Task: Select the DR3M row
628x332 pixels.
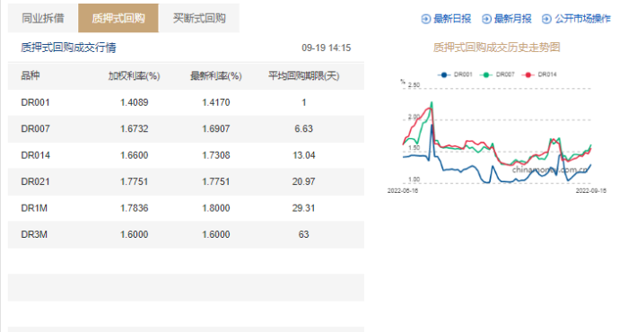Action: 186,234
